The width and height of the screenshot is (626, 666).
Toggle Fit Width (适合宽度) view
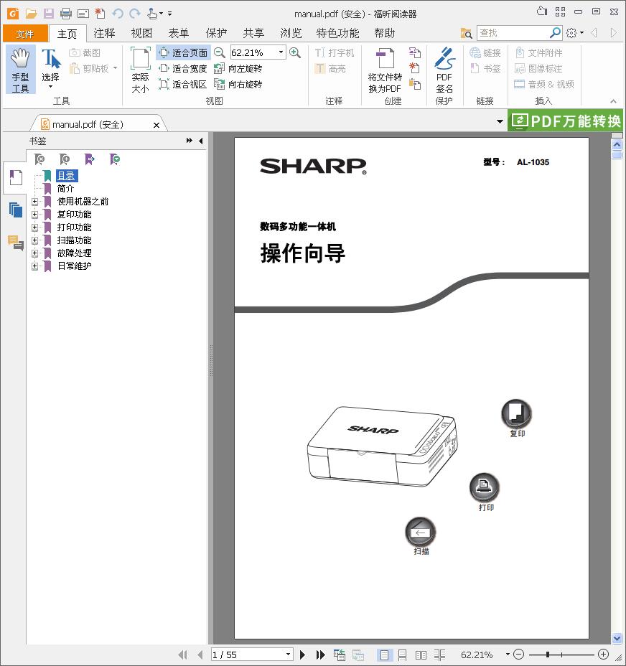pos(183,68)
